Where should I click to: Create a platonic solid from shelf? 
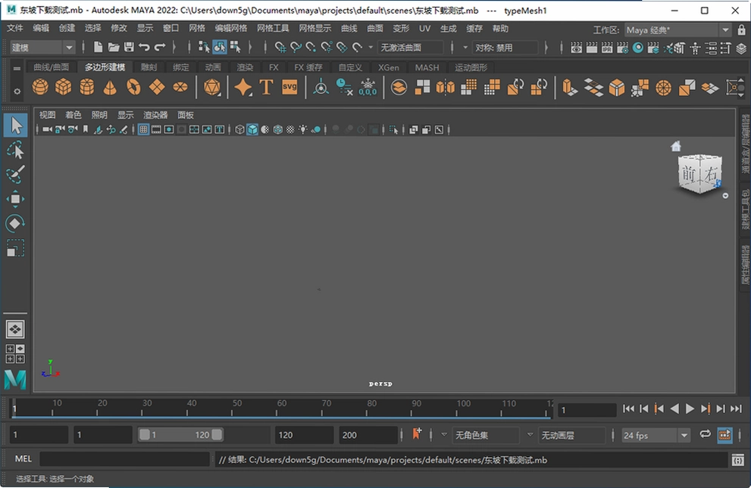coord(211,87)
